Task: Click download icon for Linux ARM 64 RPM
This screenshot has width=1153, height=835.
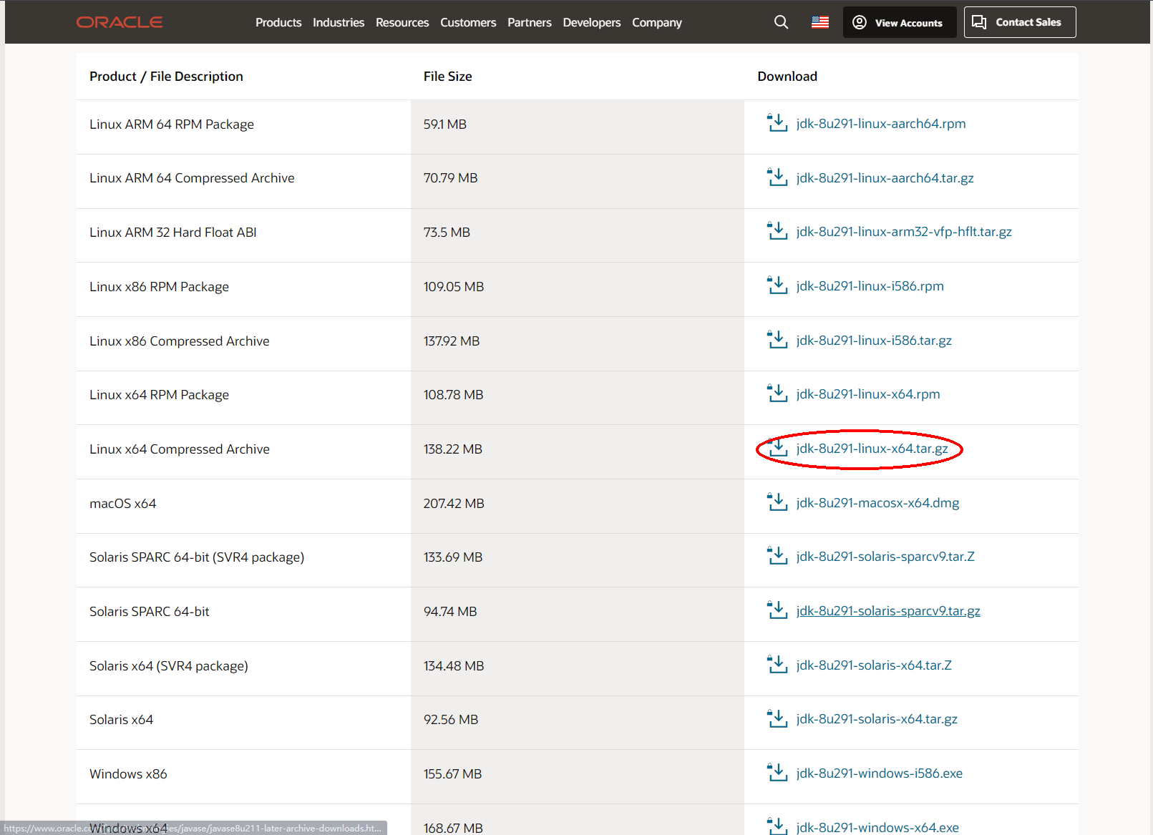Action: point(777,123)
